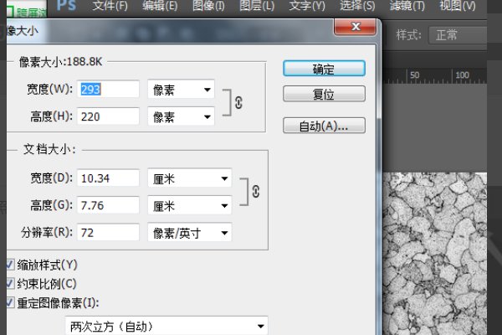Click the Photoshop Ps logo icon
This screenshot has height=335, width=502.
(66, 5)
